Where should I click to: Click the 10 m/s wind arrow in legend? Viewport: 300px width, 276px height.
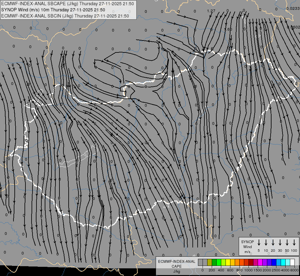click(266, 242)
